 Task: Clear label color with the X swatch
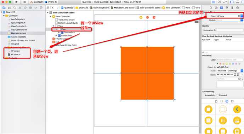[217, 64]
